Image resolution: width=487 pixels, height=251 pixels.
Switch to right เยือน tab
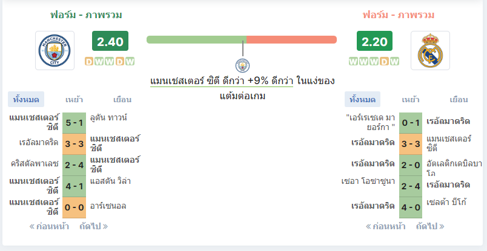click(x=459, y=100)
